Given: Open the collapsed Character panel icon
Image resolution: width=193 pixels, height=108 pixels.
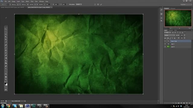Looking at the screenshot, I should pos(161,18).
